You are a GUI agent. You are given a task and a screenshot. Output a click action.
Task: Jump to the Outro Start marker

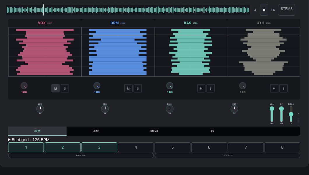click(227, 155)
